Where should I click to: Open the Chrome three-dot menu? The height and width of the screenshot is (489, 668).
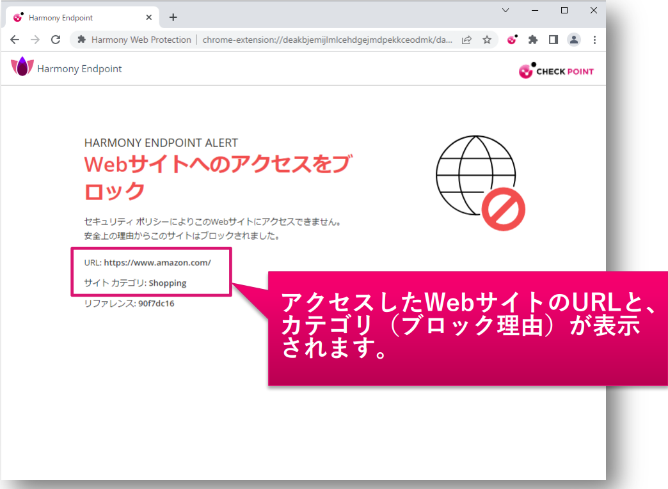coord(594,40)
